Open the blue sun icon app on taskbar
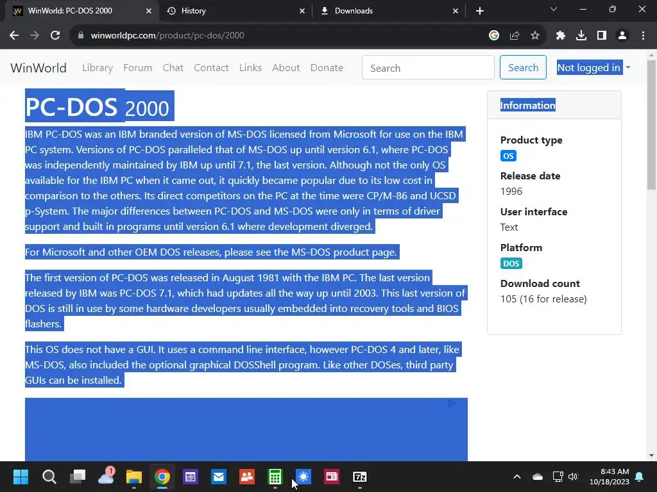 tap(303, 477)
